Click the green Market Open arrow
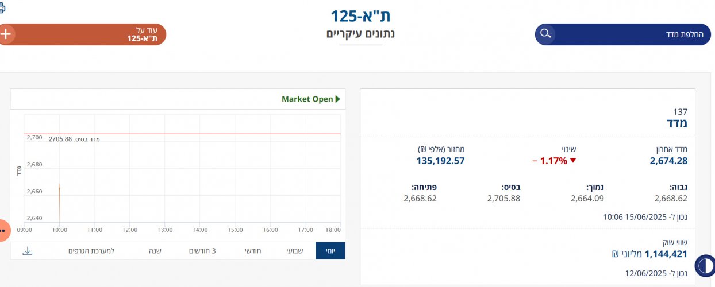Image resolution: width=715 pixels, height=287 pixels. [x=337, y=99]
